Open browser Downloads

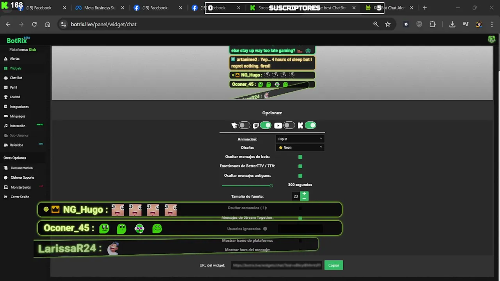pyautogui.click(x=452, y=24)
